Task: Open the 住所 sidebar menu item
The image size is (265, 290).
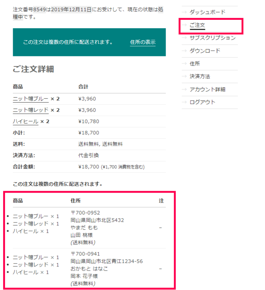Action: tap(195, 64)
